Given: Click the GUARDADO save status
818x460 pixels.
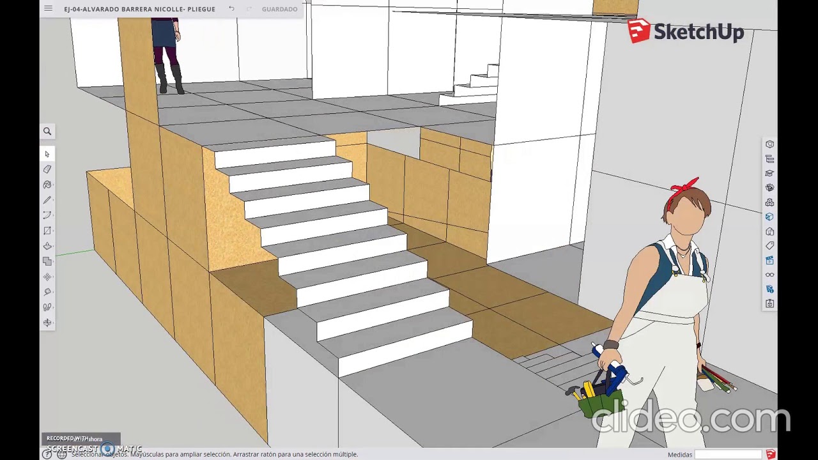Looking at the screenshot, I should coord(279,9).
